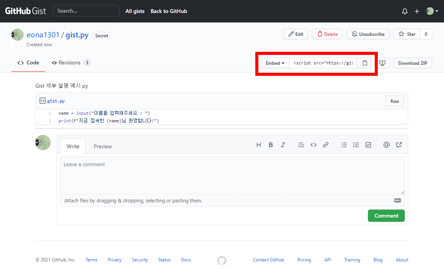Image resolution: width=444 pixels, height=269 pixels.
Task: Switch to the Preview tab
Action: click(x=103, y=146)
